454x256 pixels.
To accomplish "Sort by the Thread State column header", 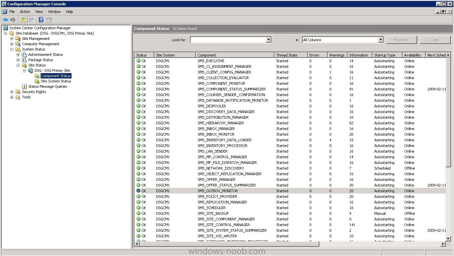I will 291,55.
